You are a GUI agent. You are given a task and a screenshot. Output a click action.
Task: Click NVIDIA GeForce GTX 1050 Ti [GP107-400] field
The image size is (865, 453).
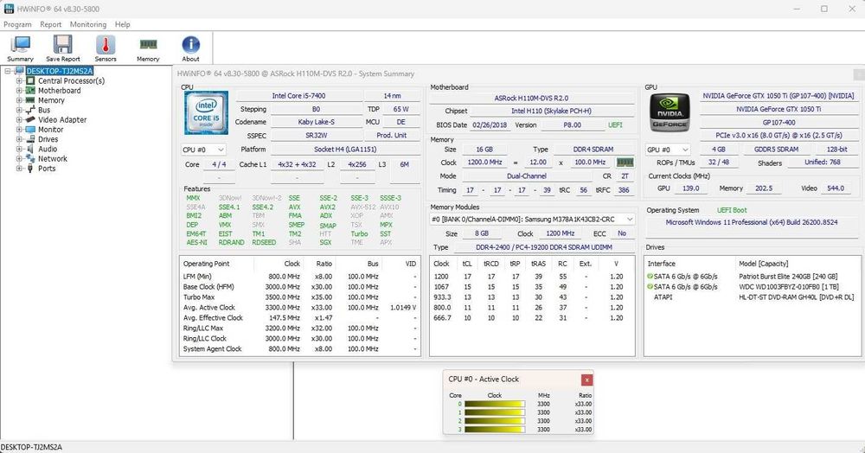778,96
